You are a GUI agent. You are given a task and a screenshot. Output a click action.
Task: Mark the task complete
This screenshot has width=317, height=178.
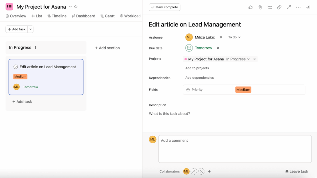[x=164, y=7]
